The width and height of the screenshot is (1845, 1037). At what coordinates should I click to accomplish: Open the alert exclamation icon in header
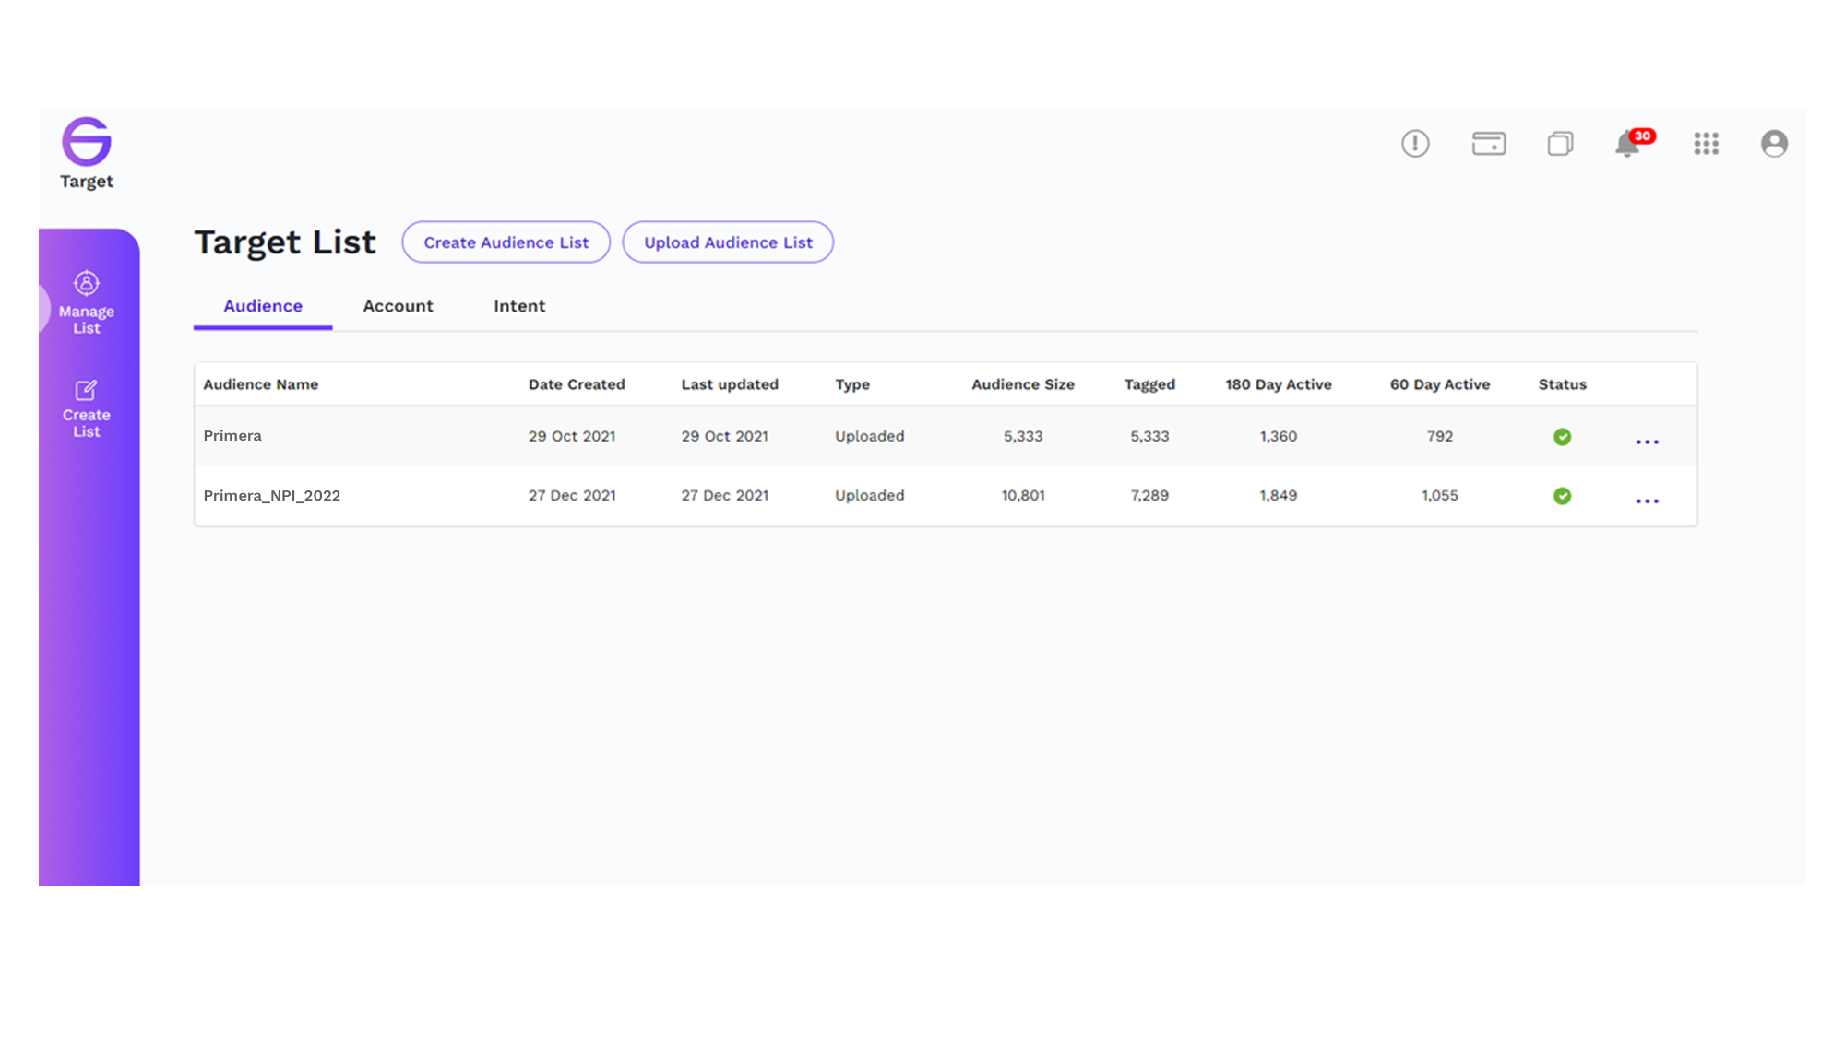pos(1415,143)
